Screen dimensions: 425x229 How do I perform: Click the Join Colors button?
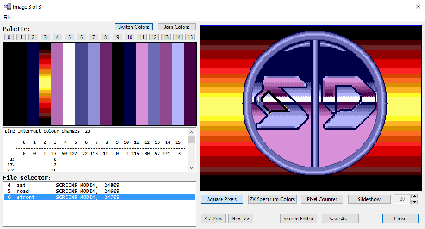point(176,27)
